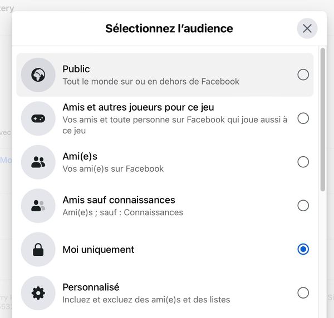
Task: Choose the Public audience label
Action: click(x=76, y=69)
